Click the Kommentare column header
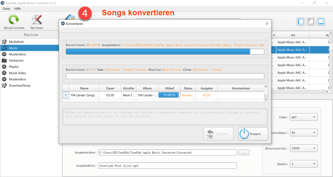Image resolution: width=333 pixels, height=177 pixels. point(241,88)
